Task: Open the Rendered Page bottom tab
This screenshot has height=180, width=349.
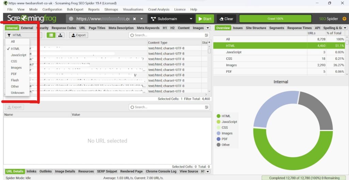Action: [x=131, y=172]
